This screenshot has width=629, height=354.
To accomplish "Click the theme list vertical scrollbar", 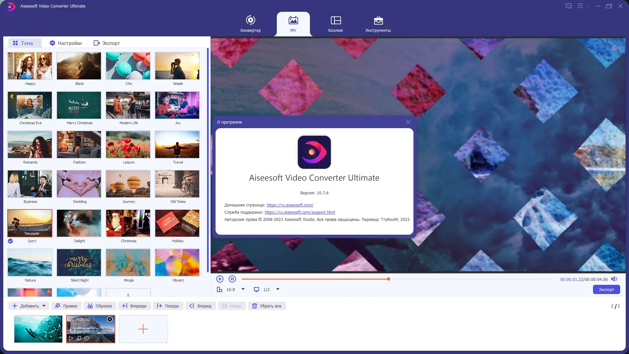I will click(208, 160).
